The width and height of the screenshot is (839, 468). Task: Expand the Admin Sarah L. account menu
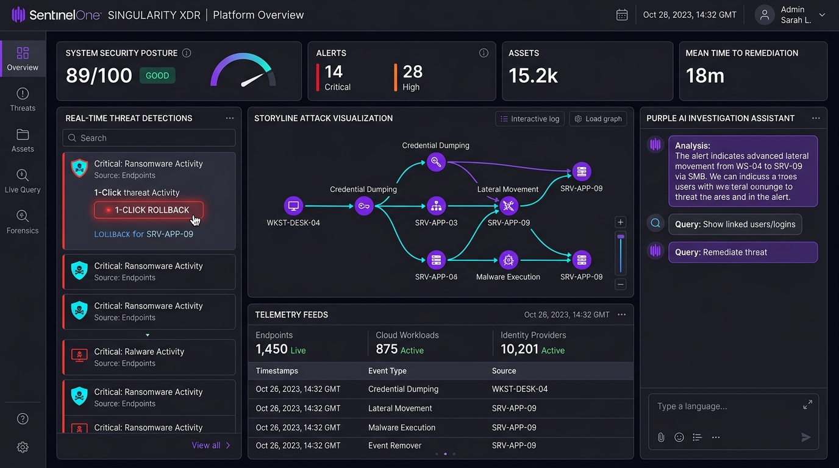[822, 15]
